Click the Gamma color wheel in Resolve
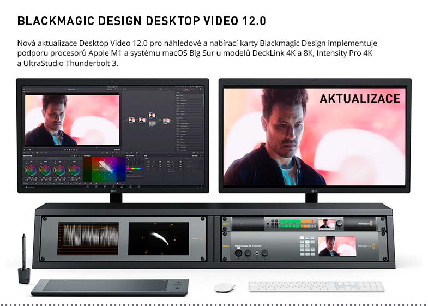The height and width of the screenshot is (306, 428). [x=45, y=170]
